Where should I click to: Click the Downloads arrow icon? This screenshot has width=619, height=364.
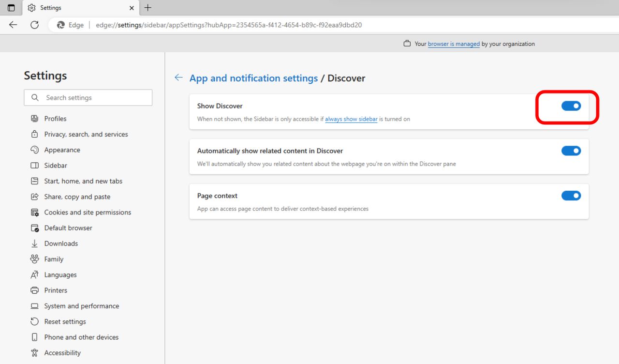[x=34, y=243]
